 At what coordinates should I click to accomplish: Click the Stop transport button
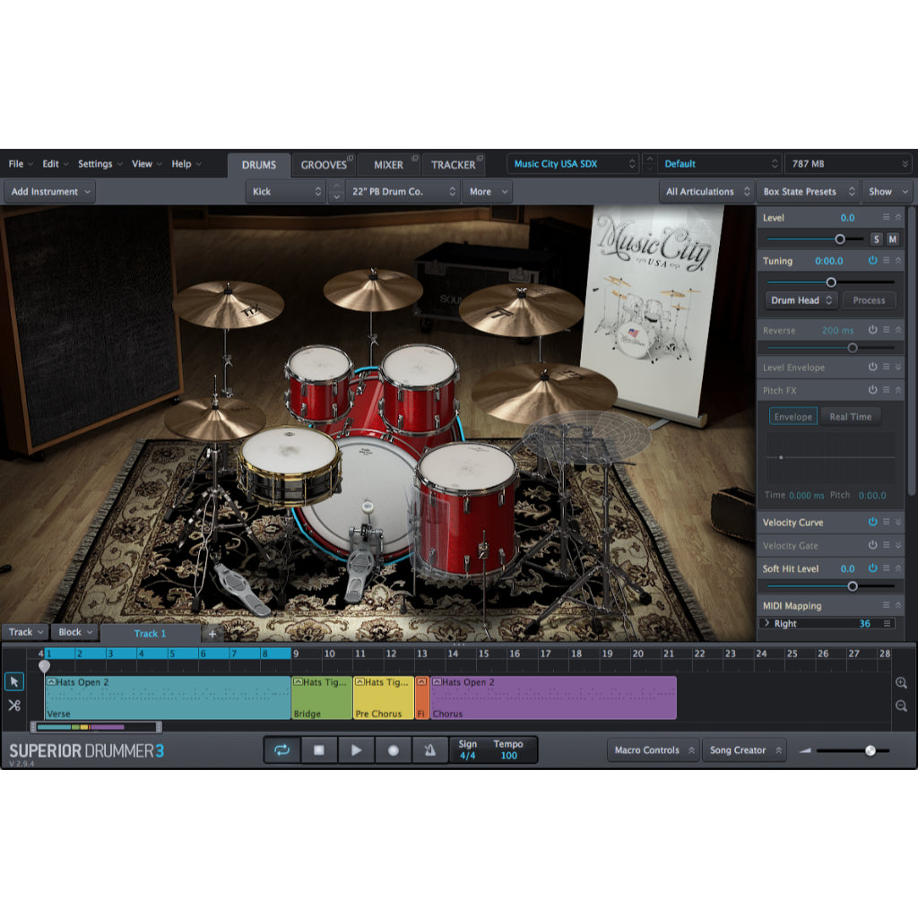coord(318,749)
